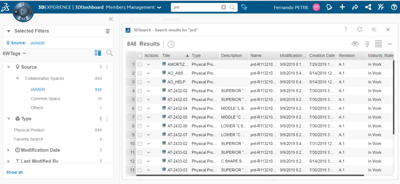The image size is (400, 184).
Task: Check the box for AO_HELP row
Action: [139, 82]
